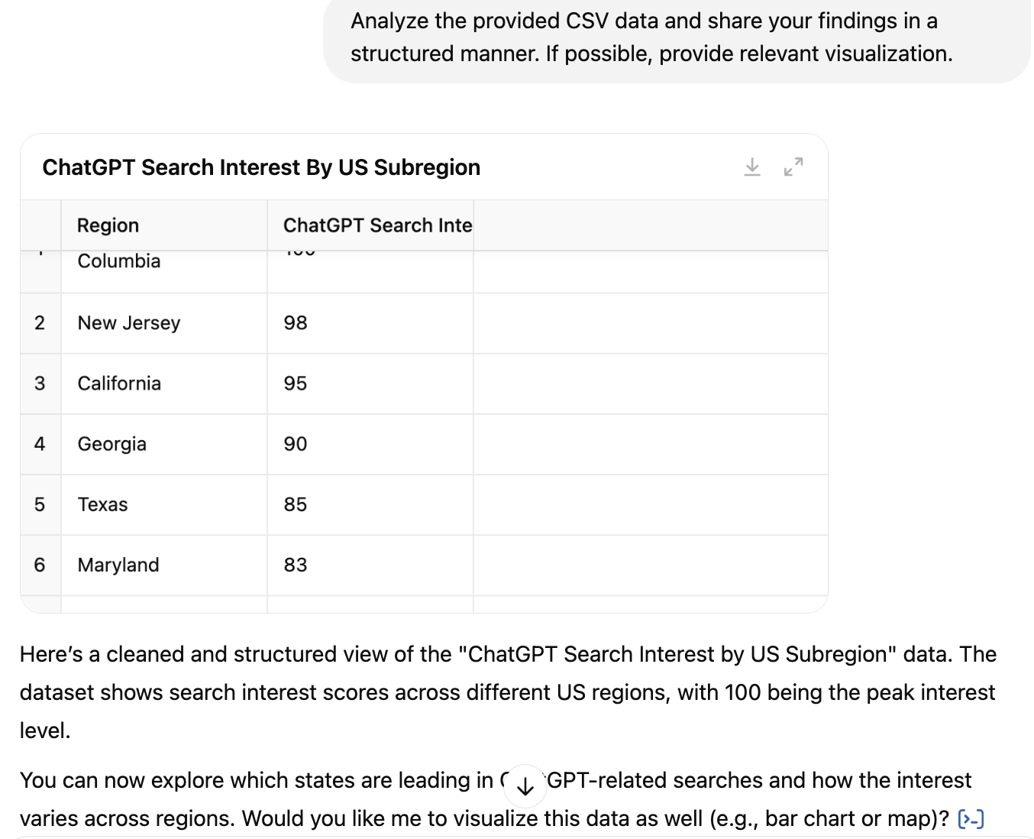Expand the table to fullscreen view
Image resolution: width=1034 pixels, height=839 pixels.
coord(793,167)
